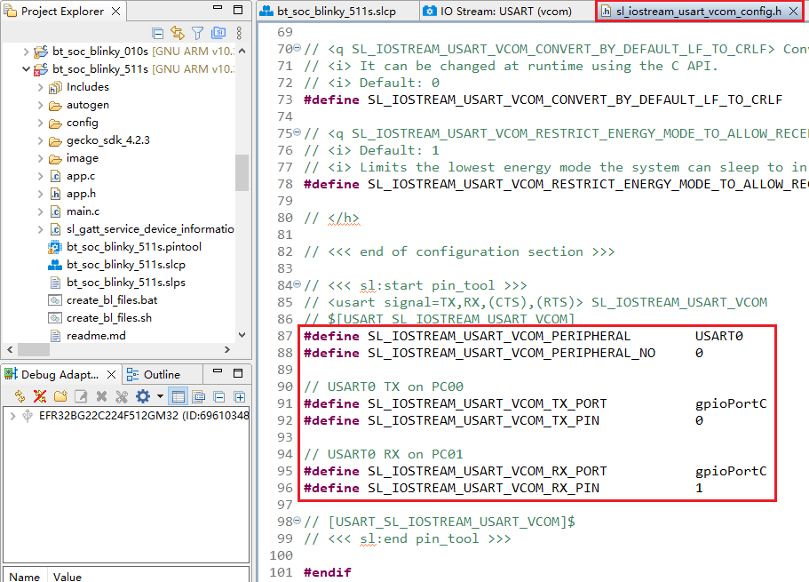The height and width of the screenshot is (582, 809).
Task: Disconnect the selected debug adapter
Action: click(40, 395)
